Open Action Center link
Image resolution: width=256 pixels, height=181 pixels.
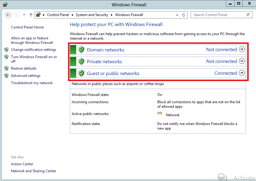[22, 164]
